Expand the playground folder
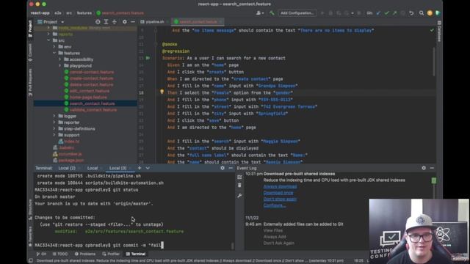The width and height of the screenshot is (470, 264). (x=60, y=65)
